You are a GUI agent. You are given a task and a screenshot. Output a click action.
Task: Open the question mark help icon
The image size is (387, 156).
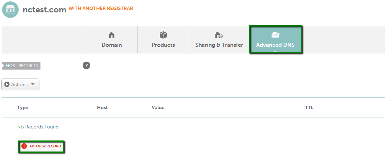[x=86, y=65]
